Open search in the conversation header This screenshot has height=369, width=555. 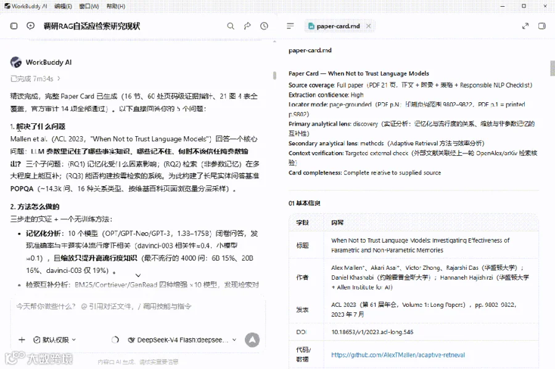click(231, 26)
